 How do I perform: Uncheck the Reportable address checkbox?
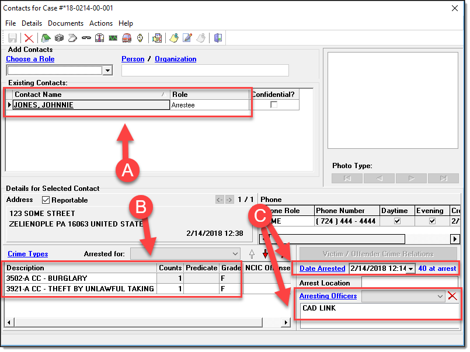click(46, 200)
